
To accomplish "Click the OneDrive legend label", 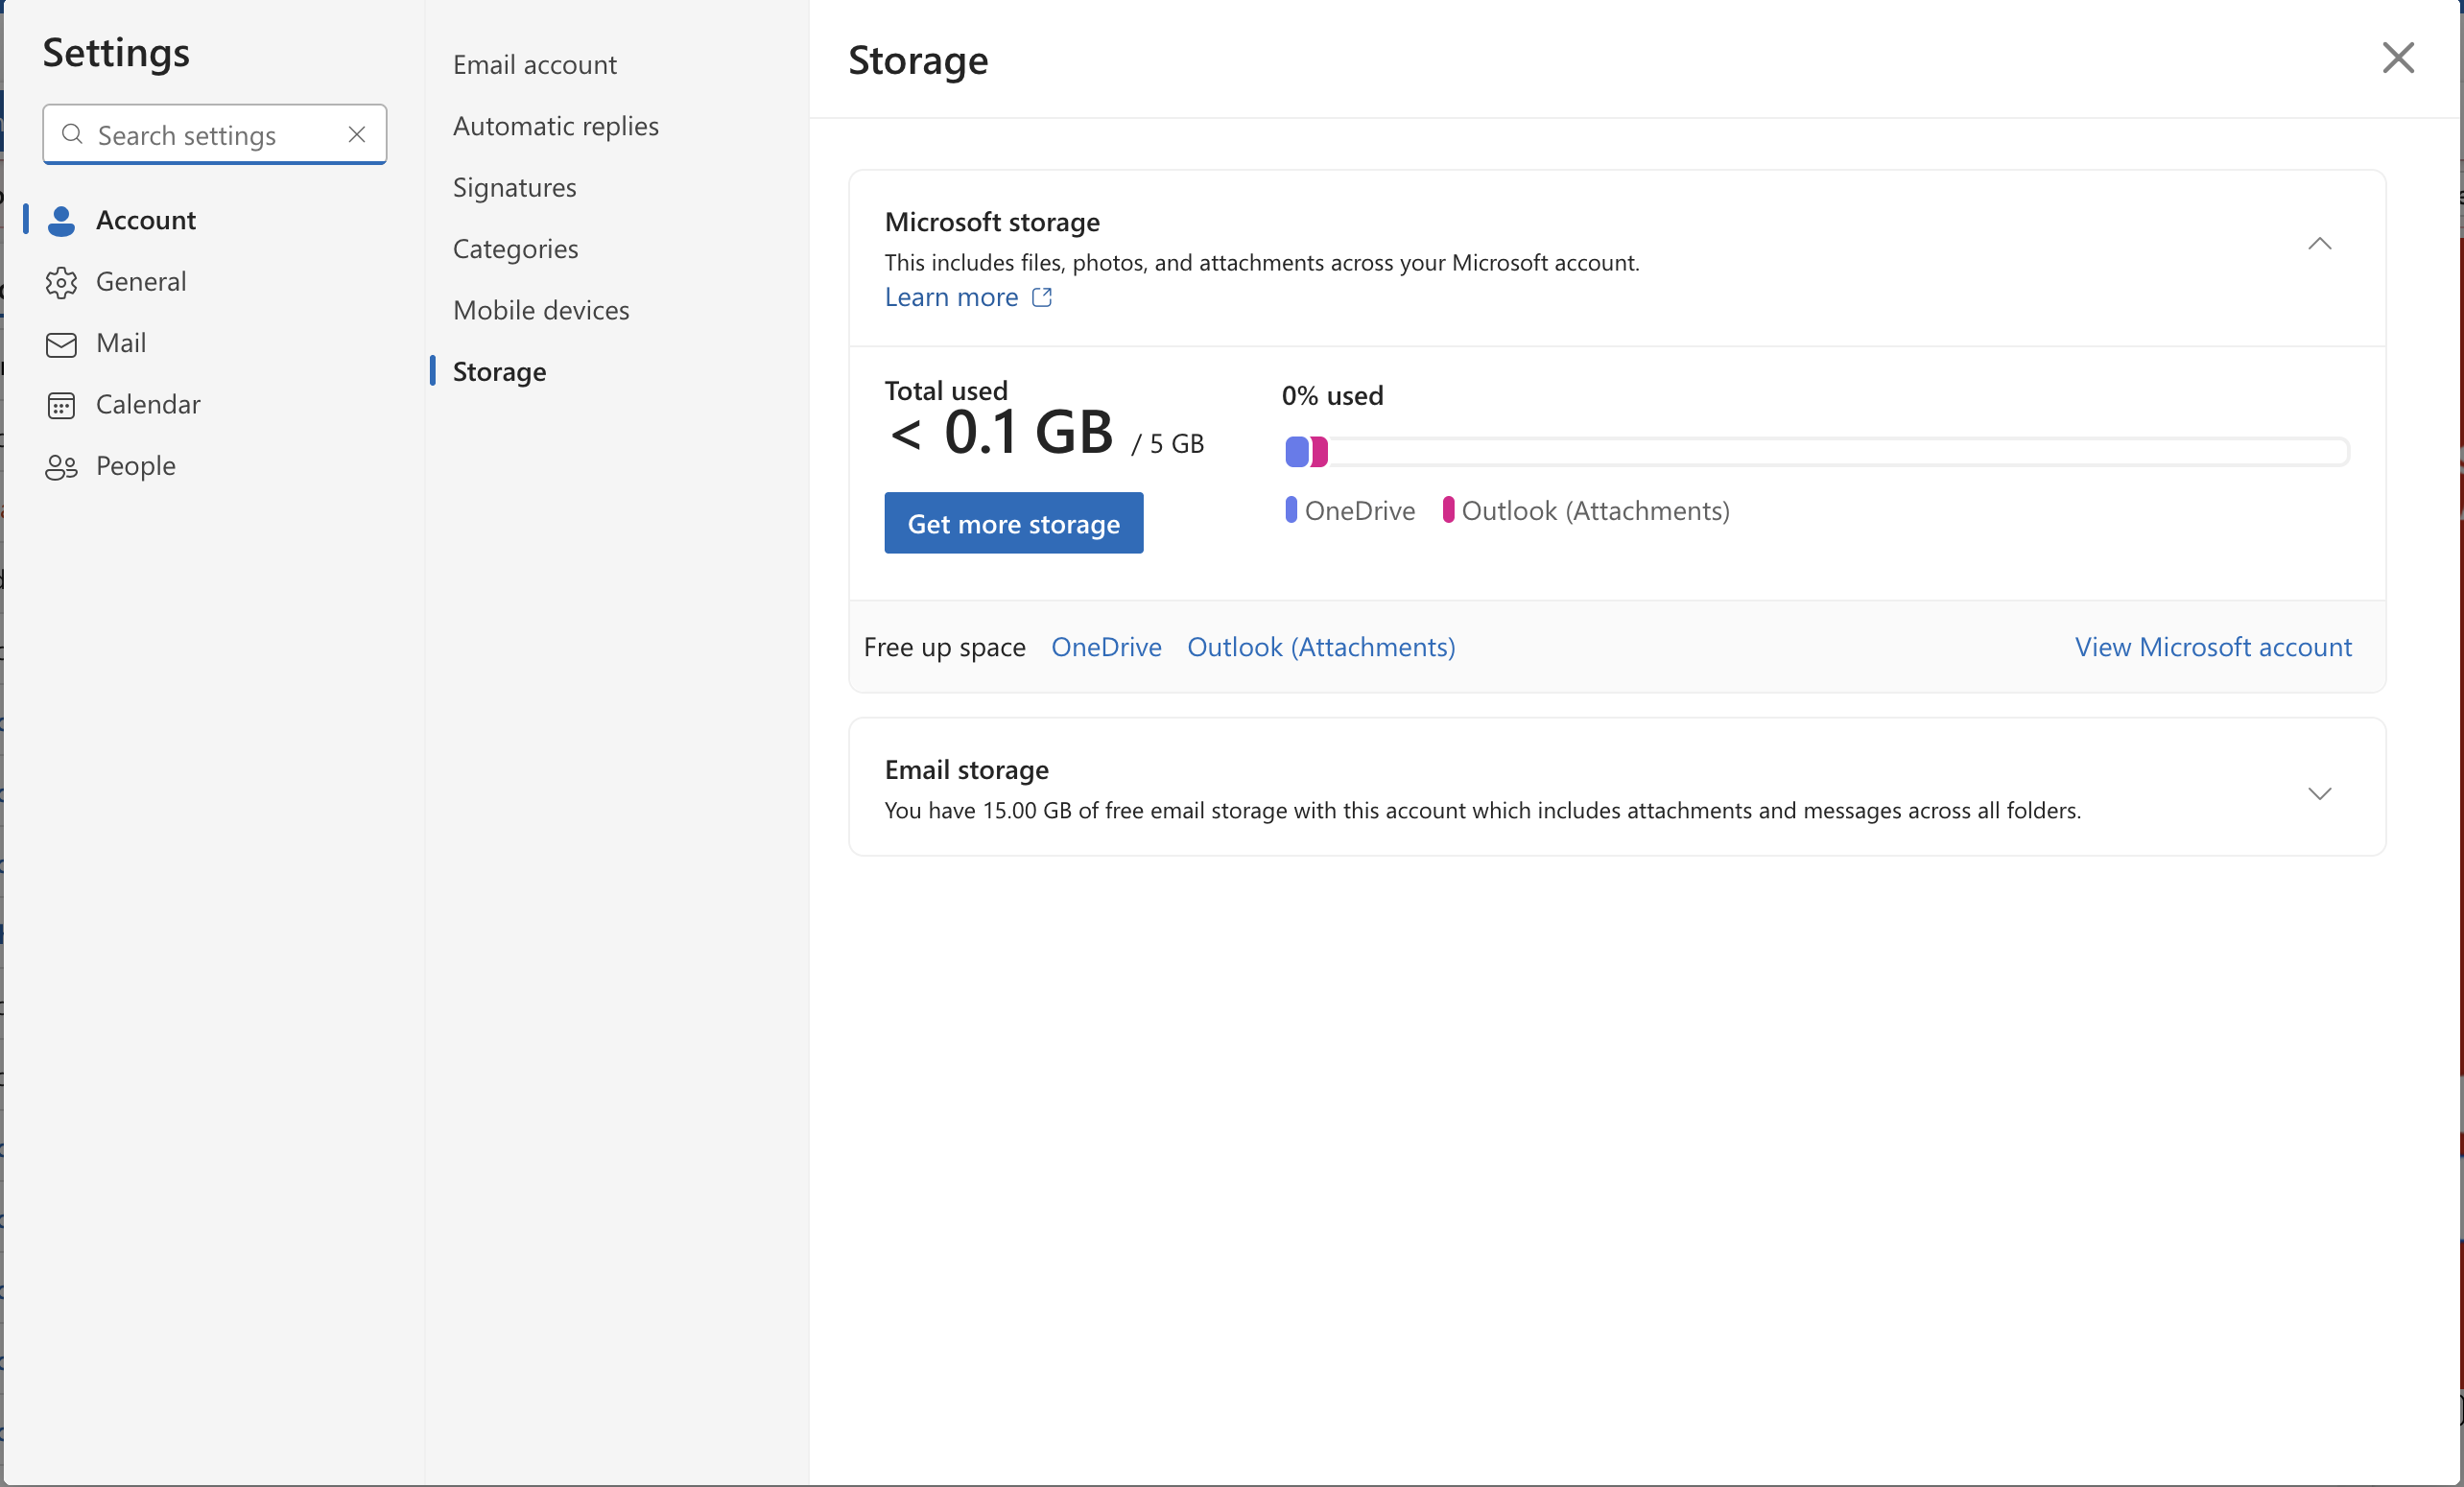I will point(1359,511).
